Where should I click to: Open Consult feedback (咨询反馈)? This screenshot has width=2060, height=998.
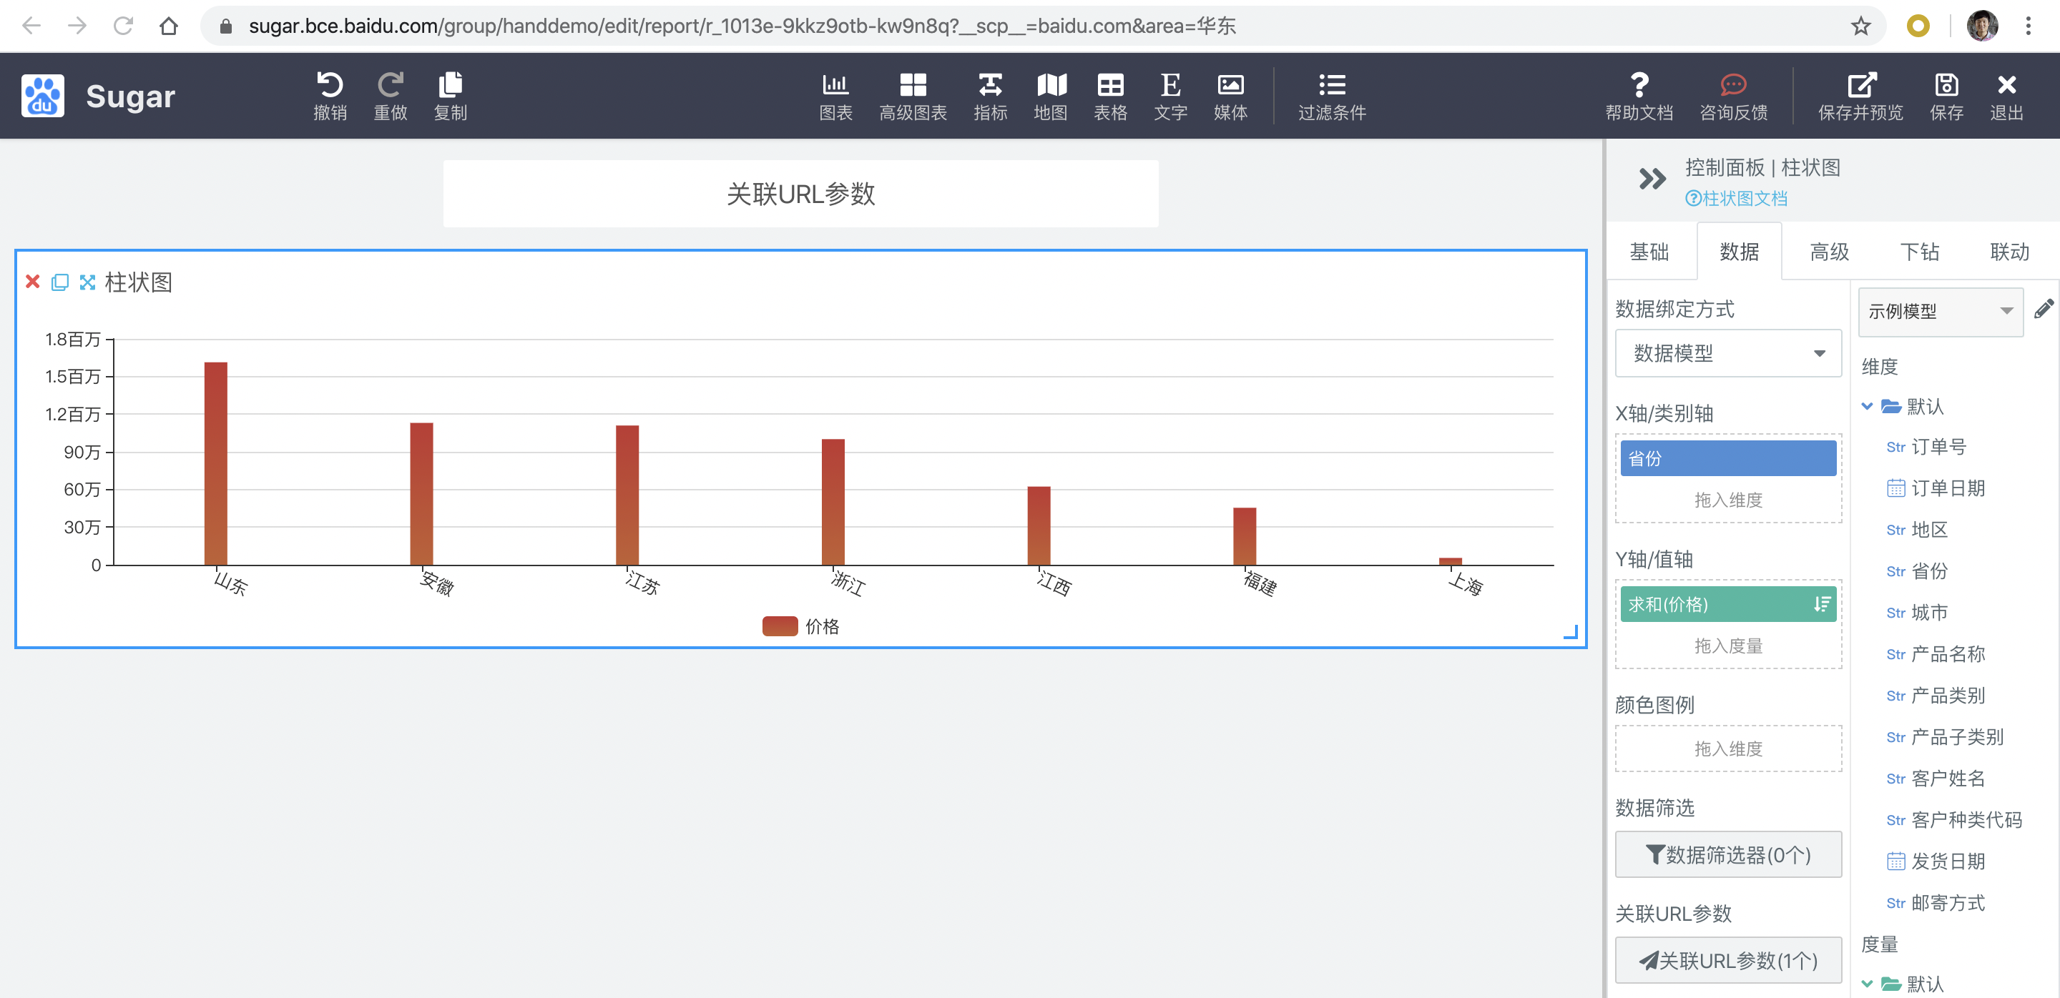[1733, 96]
